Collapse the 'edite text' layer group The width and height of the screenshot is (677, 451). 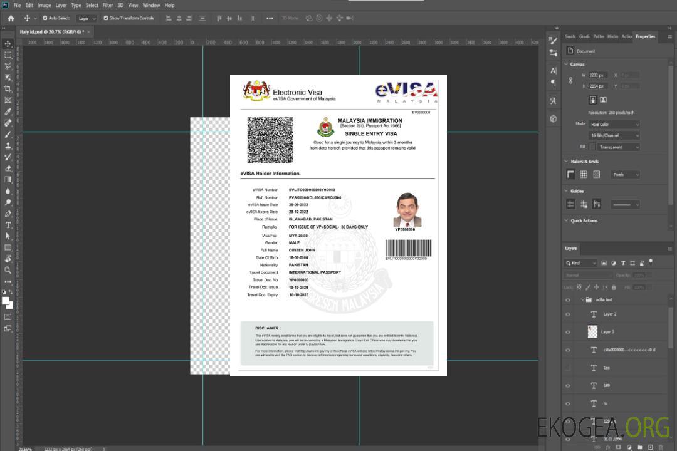(x=582, y=300)
